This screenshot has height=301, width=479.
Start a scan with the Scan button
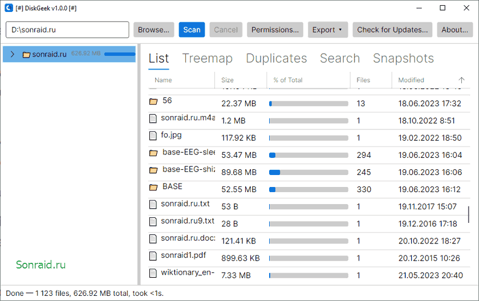point(192,30)
